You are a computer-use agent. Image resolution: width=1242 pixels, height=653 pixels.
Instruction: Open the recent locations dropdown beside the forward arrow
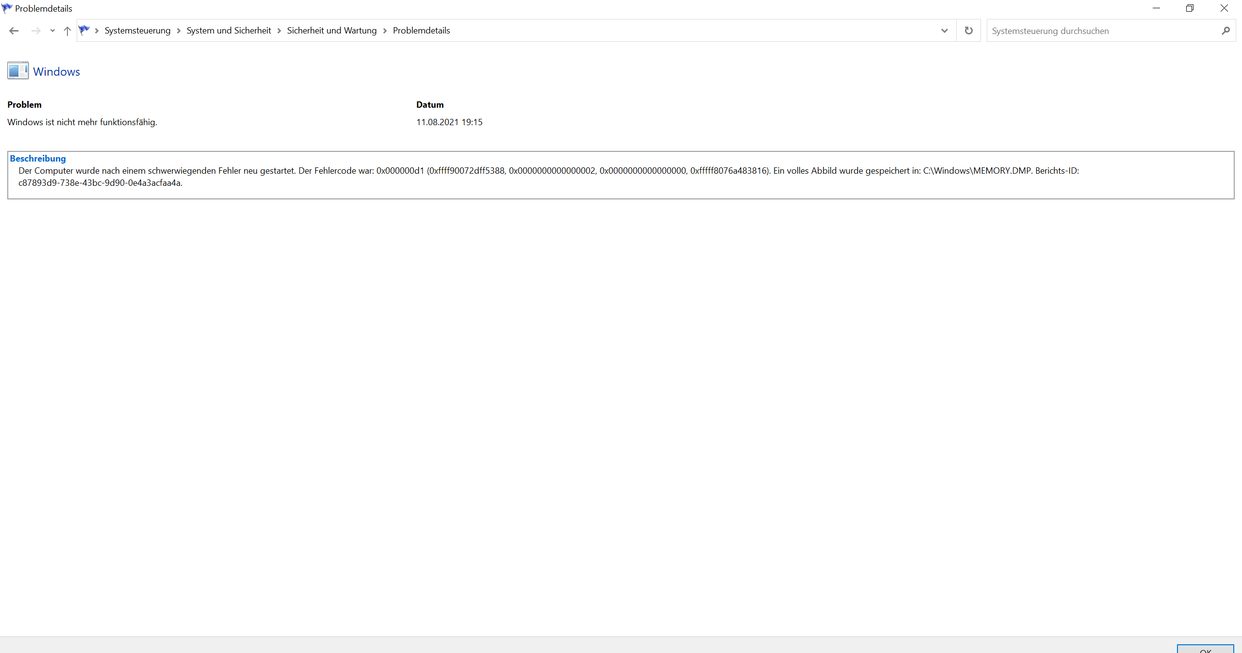pos(52,31)
